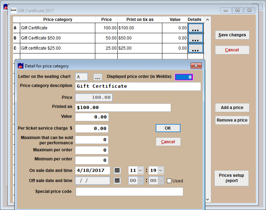Click ellipsis button beside seating chart letter
Viewport: 266px width, 210px height.
(97, 77)
